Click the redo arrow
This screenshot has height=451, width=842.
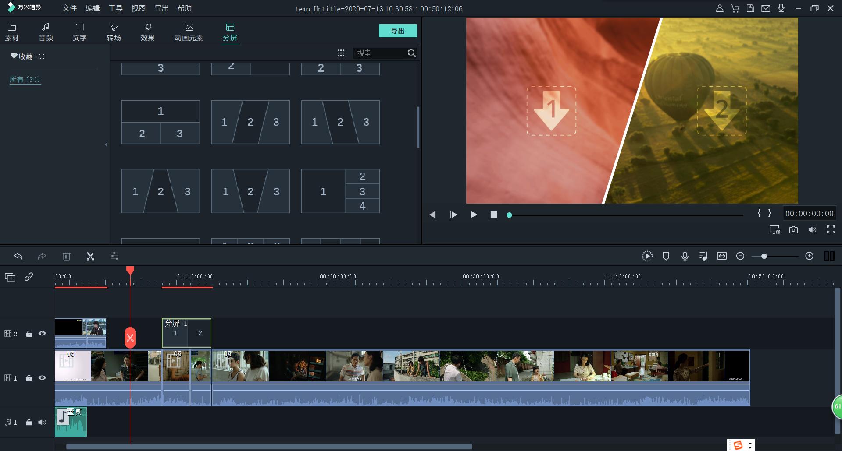42,256
